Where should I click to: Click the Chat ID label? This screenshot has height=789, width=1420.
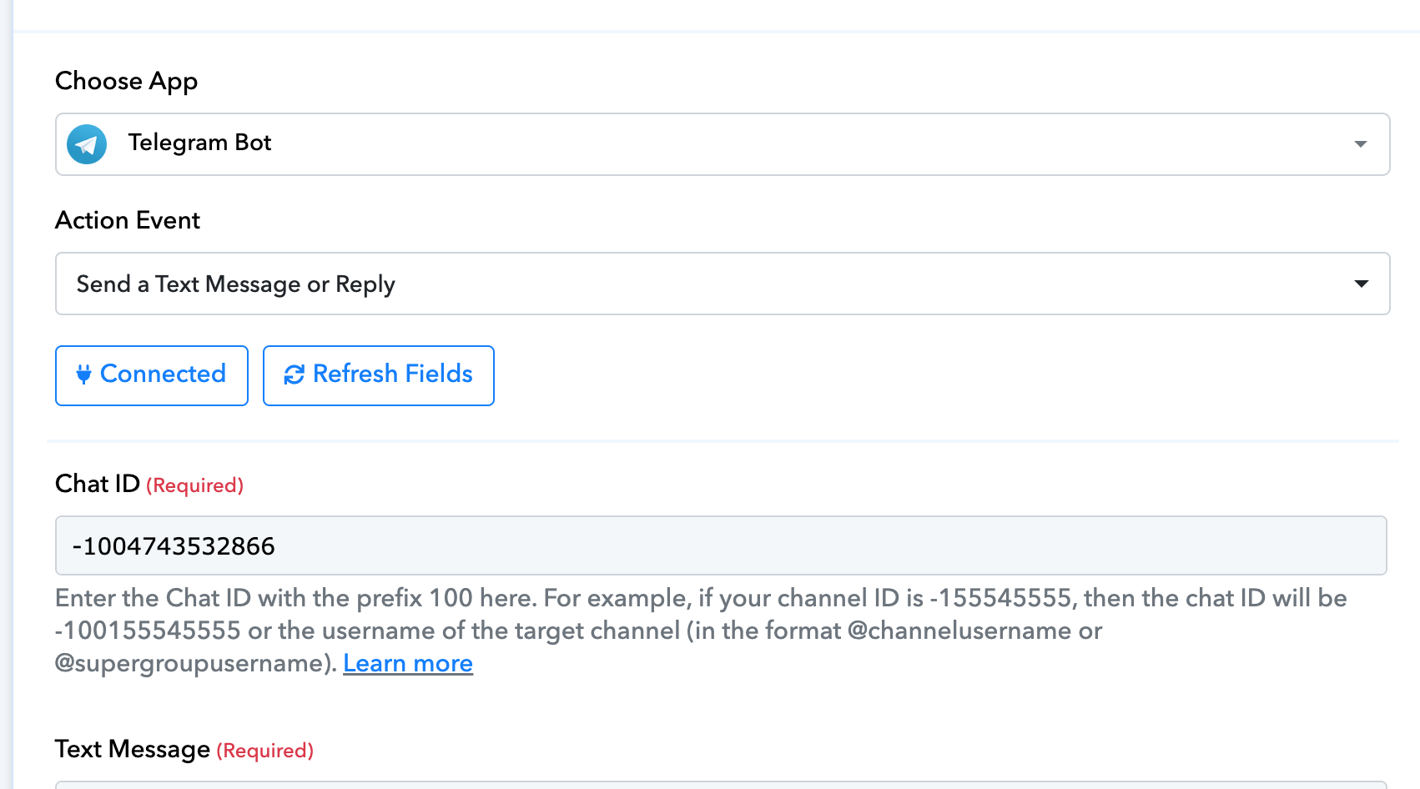[x=98, y=484]
